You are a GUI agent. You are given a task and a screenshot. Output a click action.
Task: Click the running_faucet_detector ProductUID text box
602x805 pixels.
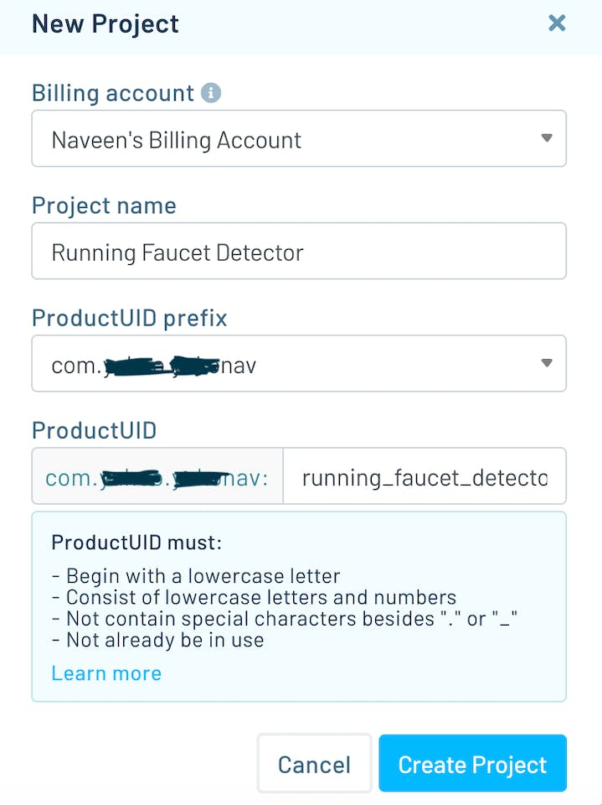click(424, 477)
